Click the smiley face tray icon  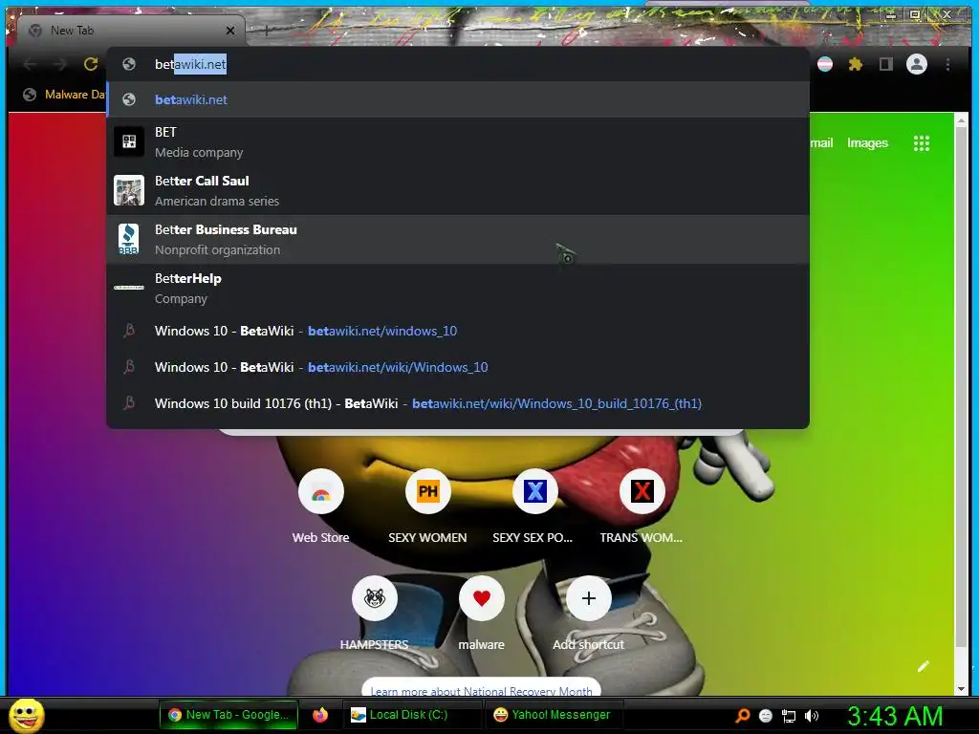[x=766, y=716]
